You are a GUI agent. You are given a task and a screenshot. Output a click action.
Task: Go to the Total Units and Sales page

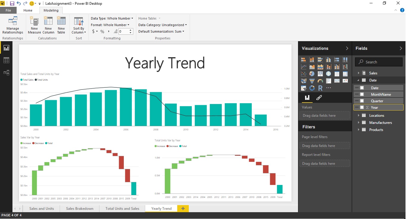tap(122, 208)
